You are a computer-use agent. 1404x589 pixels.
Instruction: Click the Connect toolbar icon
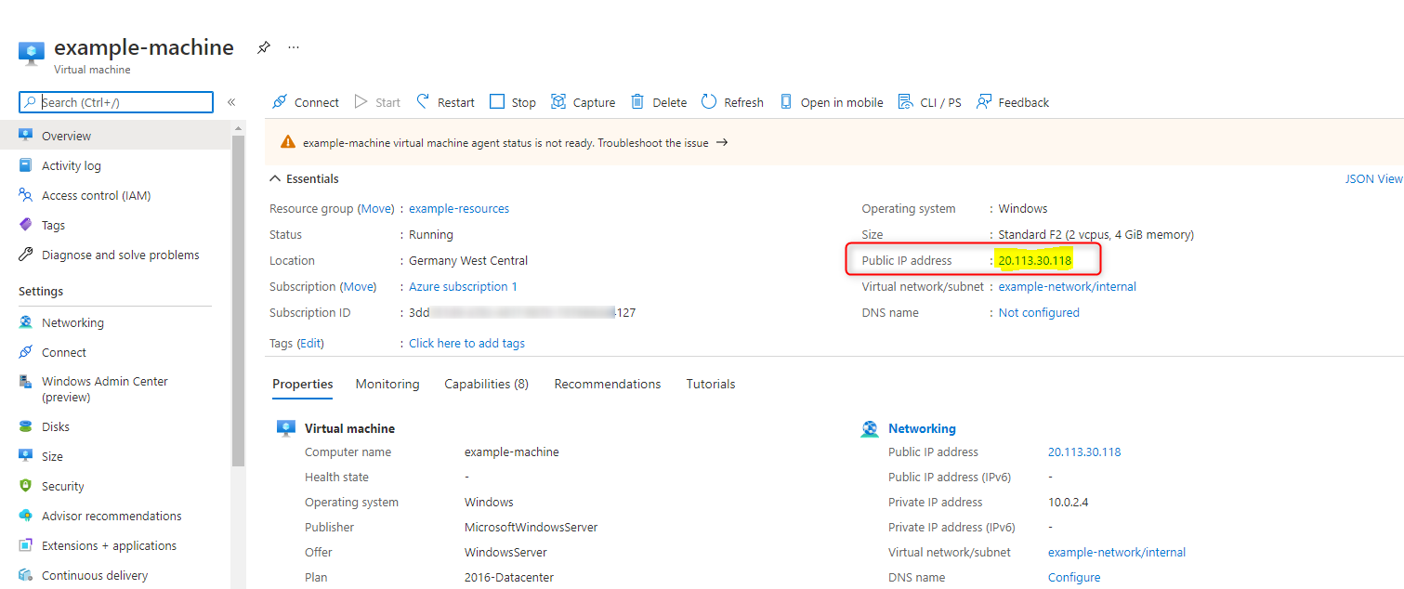tap(280, 102)
